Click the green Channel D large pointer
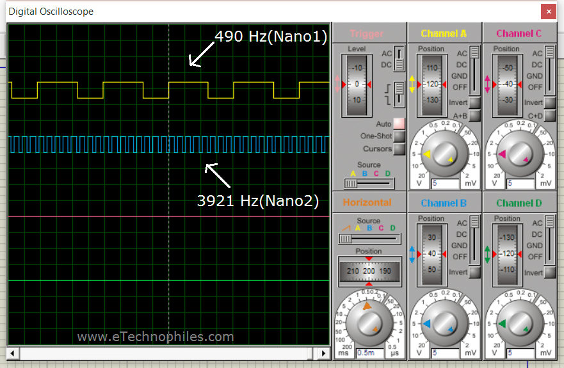The width and height of the screenshot is (564, 368). (x=502, y=324)
